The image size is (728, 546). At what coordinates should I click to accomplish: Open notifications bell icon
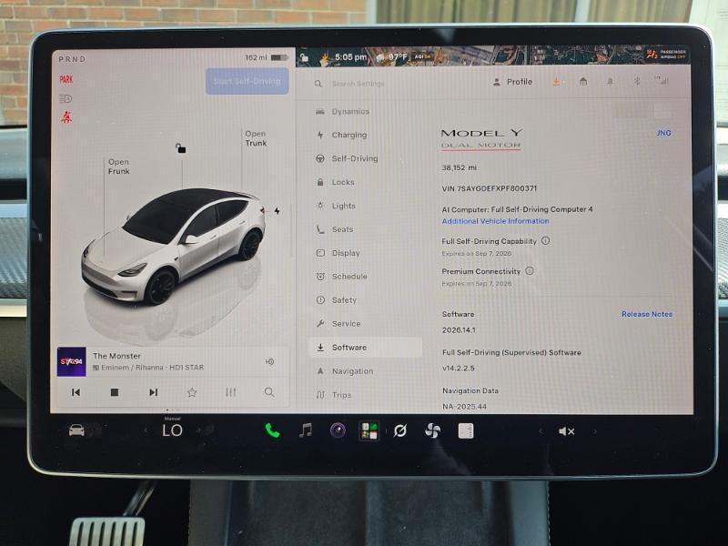click(x=610, y=82)
